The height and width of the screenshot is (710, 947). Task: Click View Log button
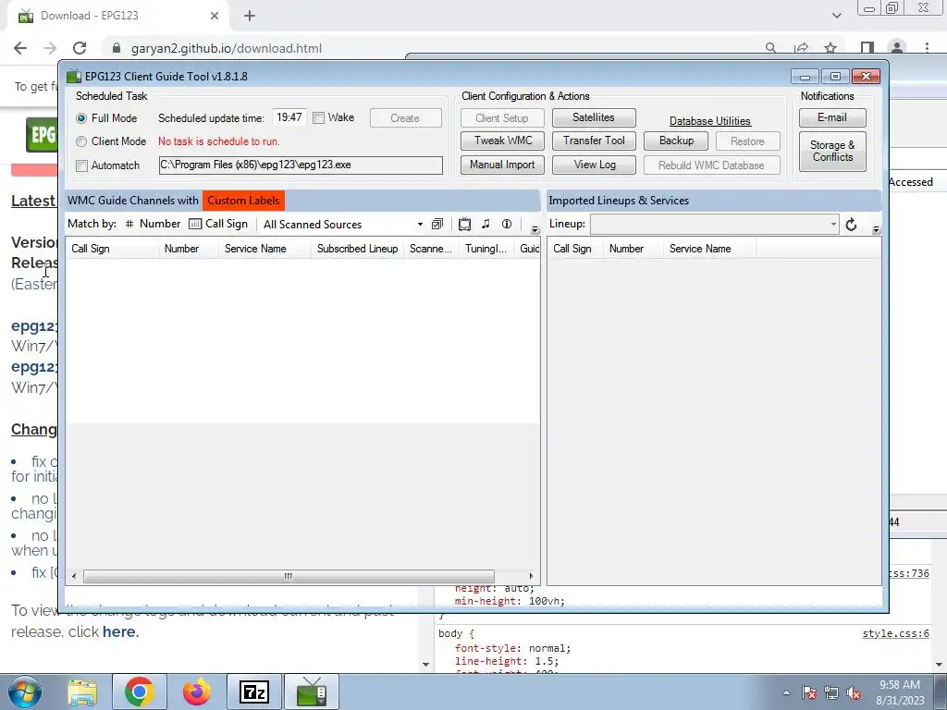[594, 165]
